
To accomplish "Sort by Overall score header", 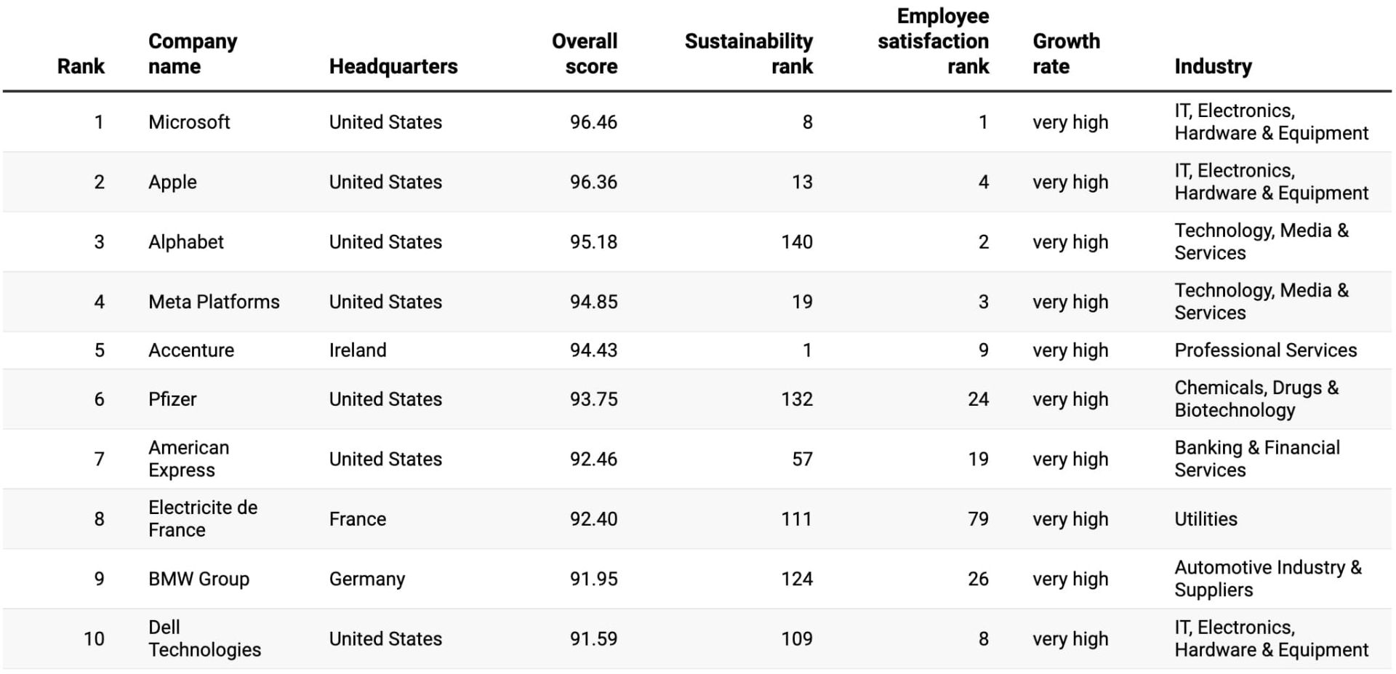I will click(x=584, y=54).
